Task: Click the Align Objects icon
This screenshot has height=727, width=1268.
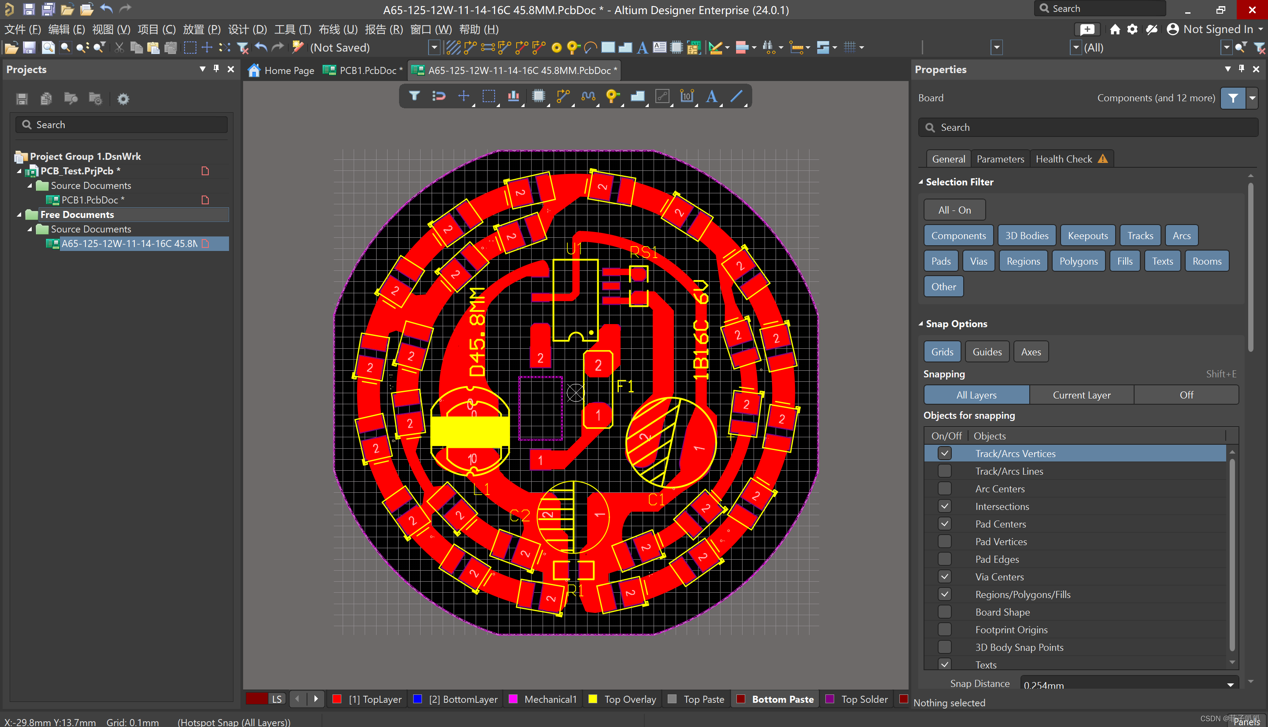Action: click(513, 96)
